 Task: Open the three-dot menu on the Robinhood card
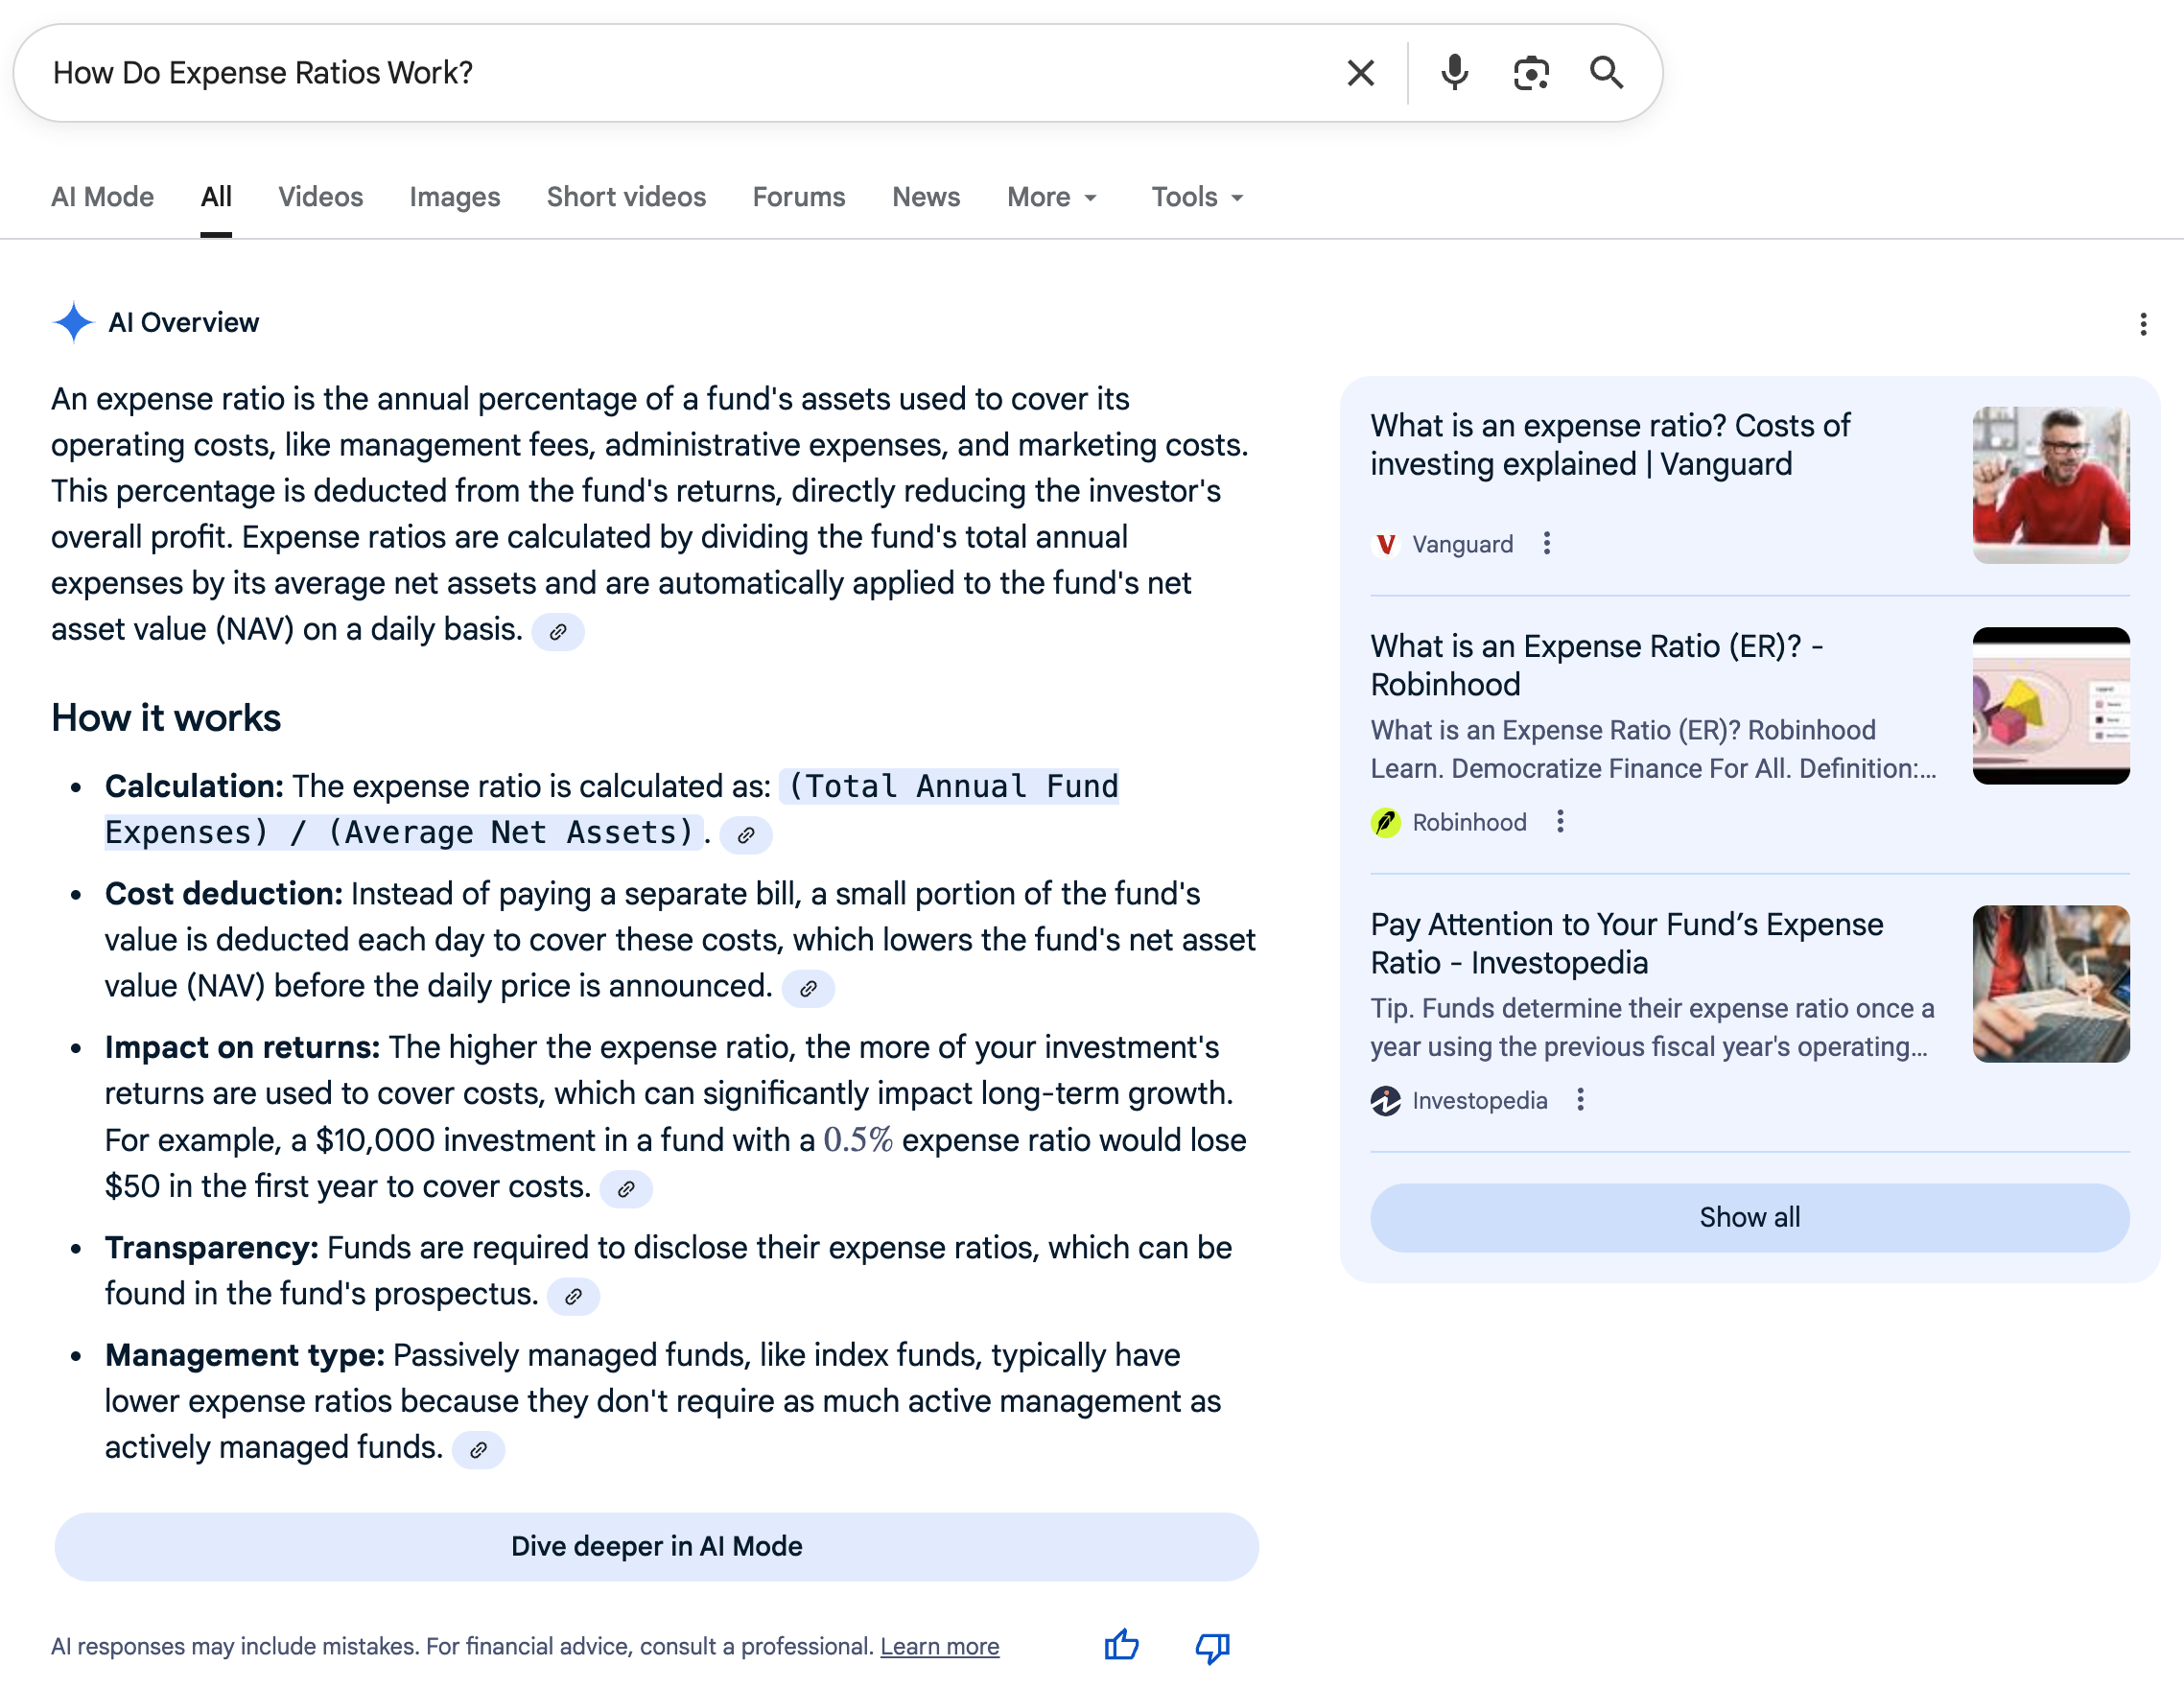(1559, 821)
